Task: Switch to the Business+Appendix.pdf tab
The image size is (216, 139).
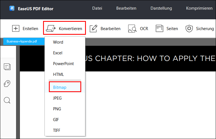Action: click(x=24, y=41)
